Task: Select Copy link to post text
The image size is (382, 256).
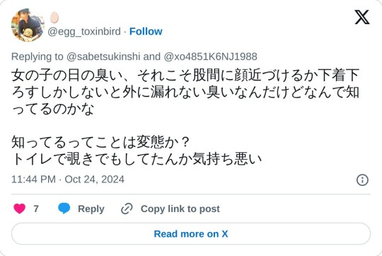Action: (x=180, y=209)
